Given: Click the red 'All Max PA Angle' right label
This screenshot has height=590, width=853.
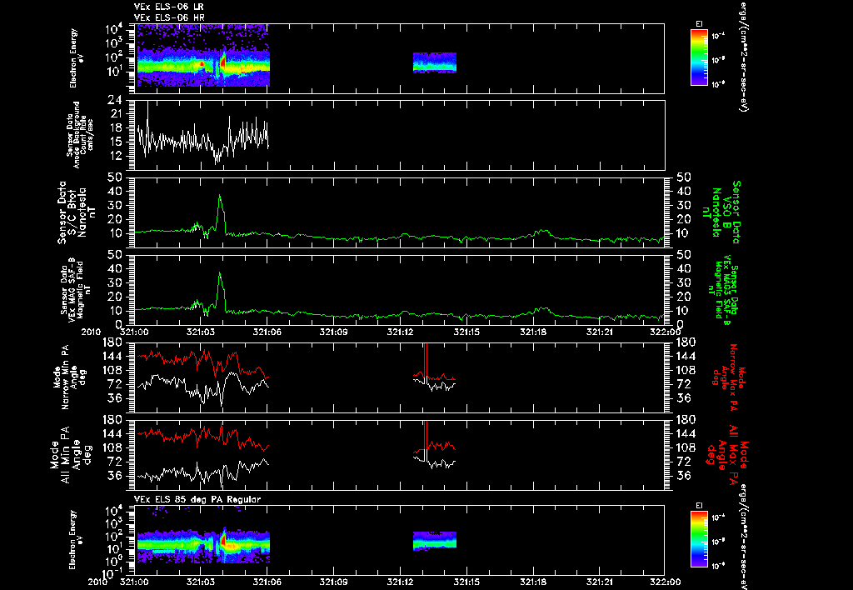Looking at the screenshot, I should (728, 453).
